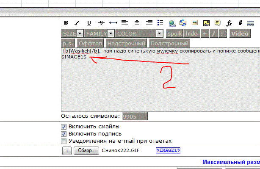Insert quote speech bubble icon
This screenshot has height=169, width=260.
[217, 23]
